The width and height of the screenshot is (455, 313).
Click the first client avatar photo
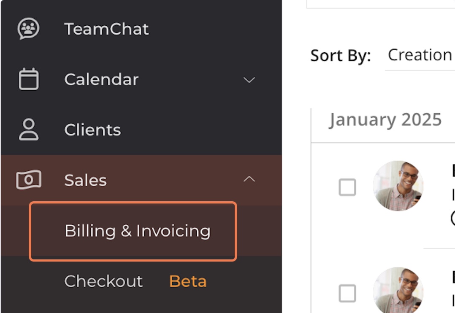[x=398, y=186]
